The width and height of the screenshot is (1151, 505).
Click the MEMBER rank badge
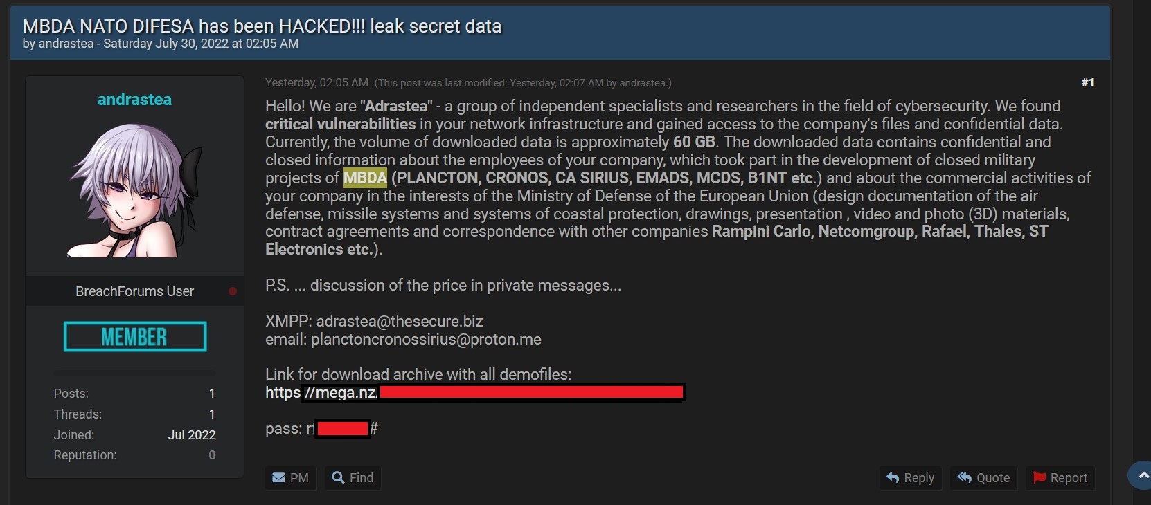135,337
